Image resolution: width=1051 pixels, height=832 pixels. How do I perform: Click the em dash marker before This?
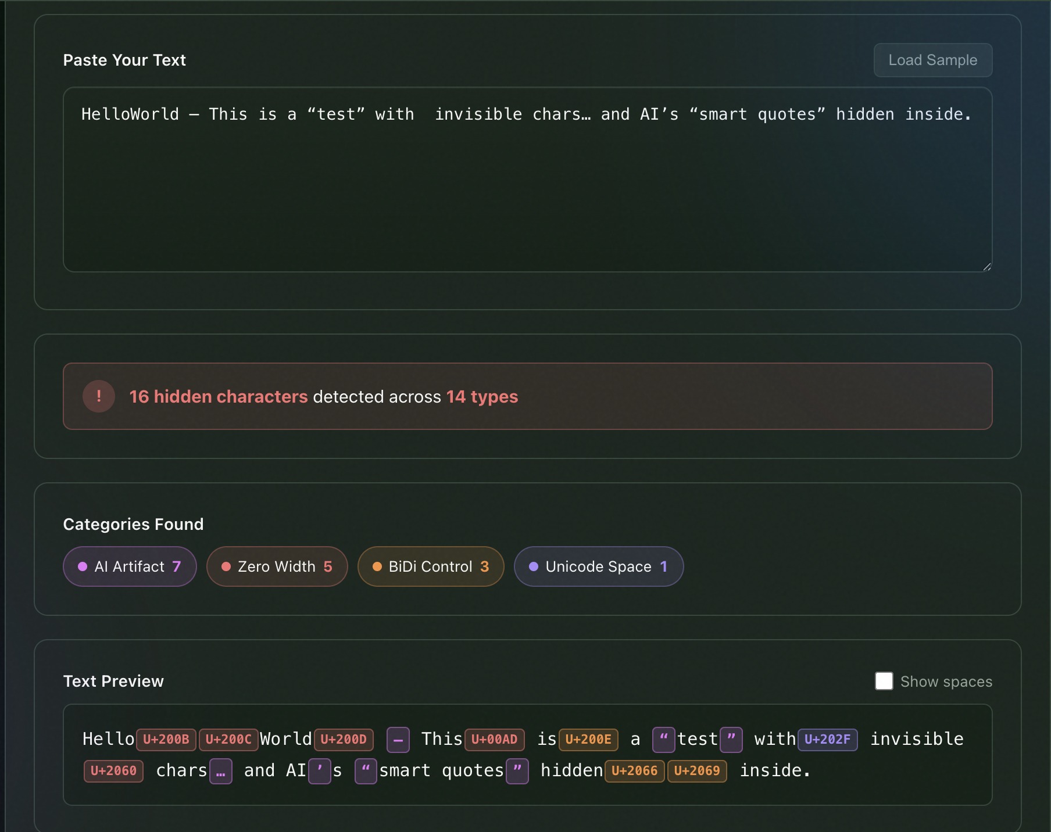[x=398, y=740]
